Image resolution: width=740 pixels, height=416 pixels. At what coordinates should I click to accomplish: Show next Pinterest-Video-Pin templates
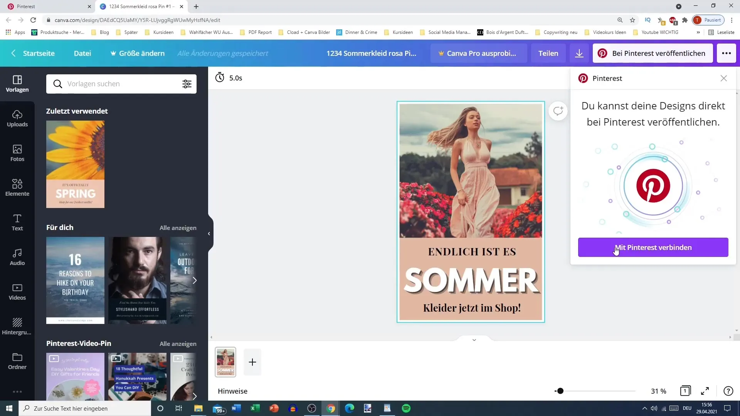195,396
